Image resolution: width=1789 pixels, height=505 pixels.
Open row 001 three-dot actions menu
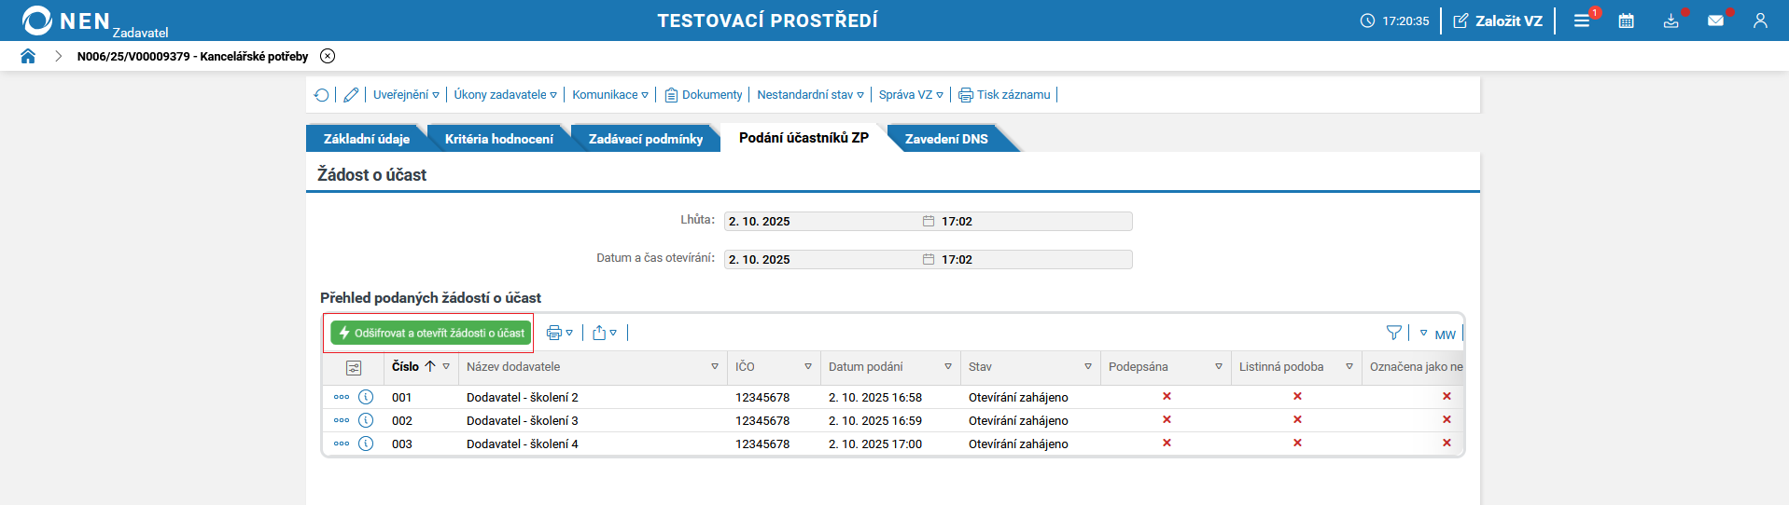(x=342, y=397)
